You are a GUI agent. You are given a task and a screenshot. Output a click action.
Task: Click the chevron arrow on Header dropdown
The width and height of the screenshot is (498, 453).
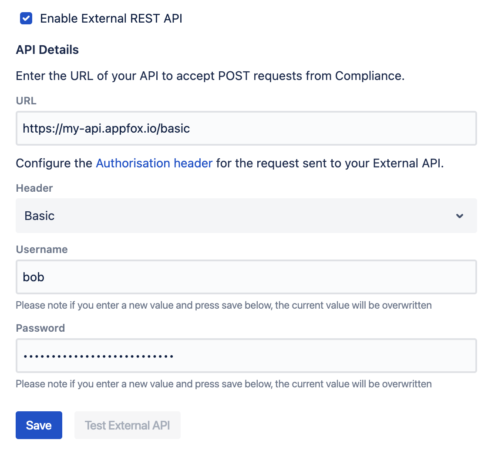click(x=459, y=216)
